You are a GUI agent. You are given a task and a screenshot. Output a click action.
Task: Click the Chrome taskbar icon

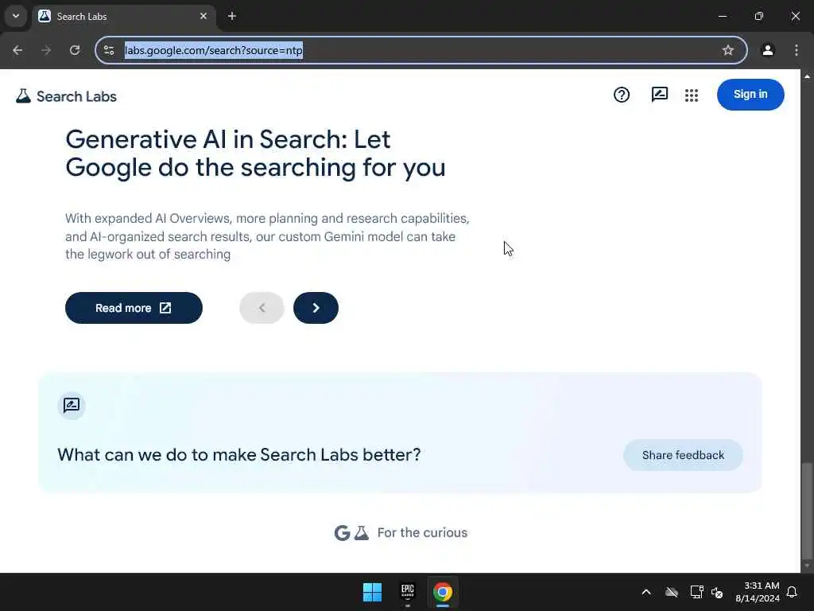(x=443, y=592)
